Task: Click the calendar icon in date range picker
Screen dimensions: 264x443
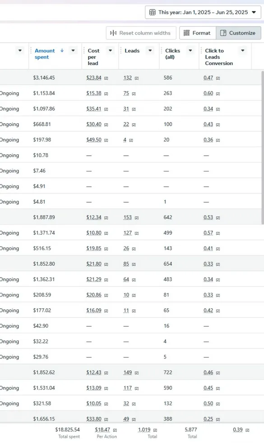Action: pyautogui.click(x=153, y=12)
